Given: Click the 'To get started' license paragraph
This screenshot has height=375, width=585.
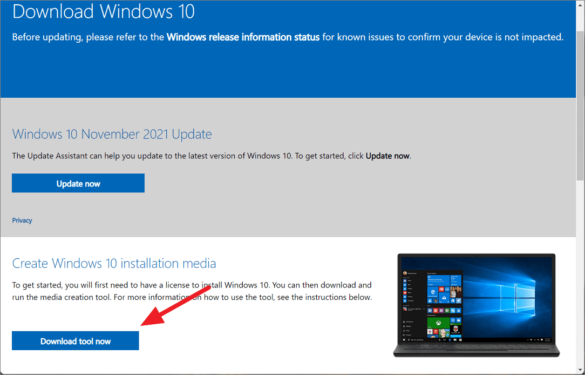Looking at the screenshot, I should click(192, 291).
